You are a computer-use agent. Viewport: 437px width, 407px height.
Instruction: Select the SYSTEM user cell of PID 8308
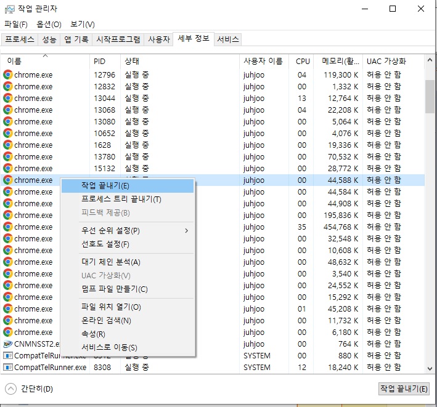coord(257,367)
